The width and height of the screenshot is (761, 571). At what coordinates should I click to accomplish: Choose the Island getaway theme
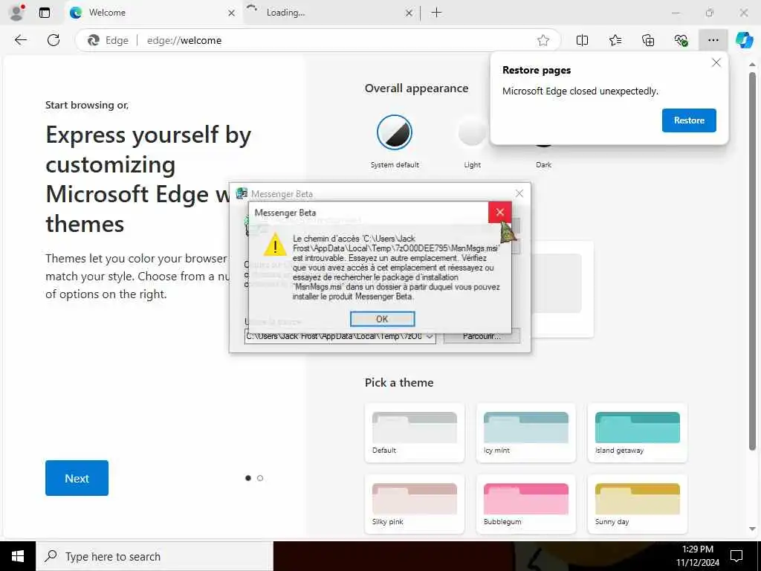pyautogui.click(x=637, y=433)
